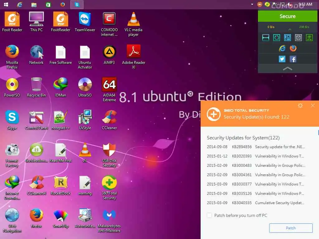Open lowercase firefox shortcut at bottom
Screen dimensions: 319x239
click(x=36, y=218)
